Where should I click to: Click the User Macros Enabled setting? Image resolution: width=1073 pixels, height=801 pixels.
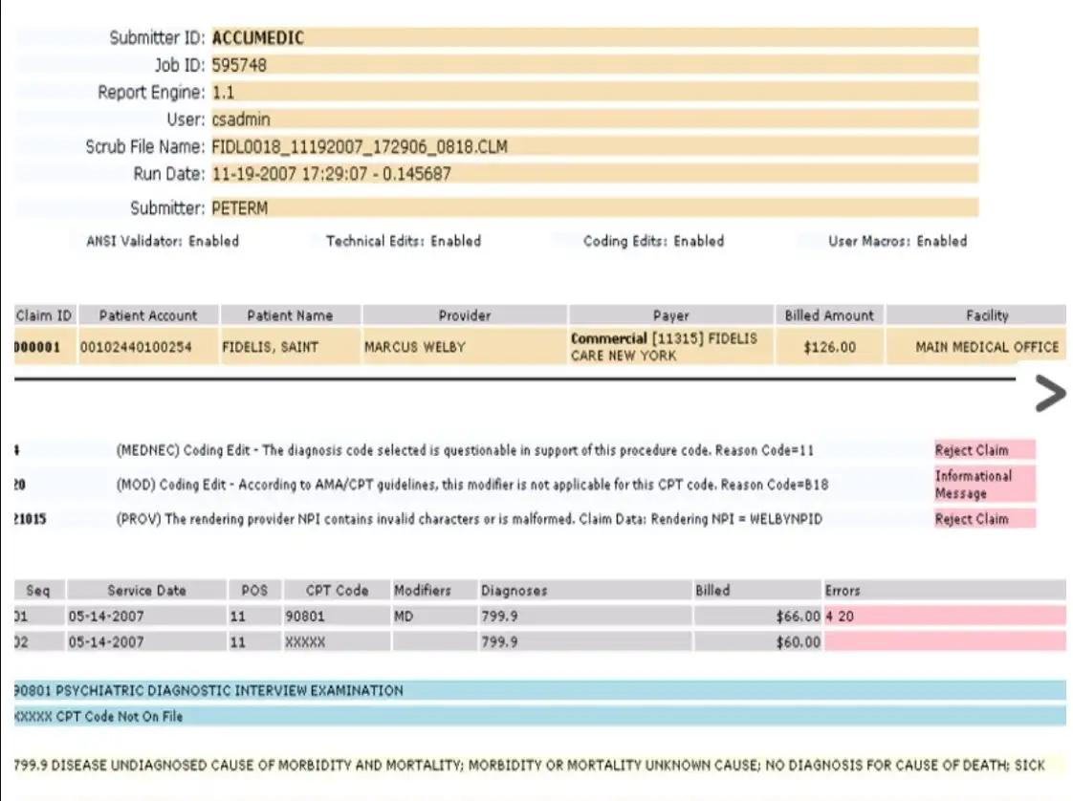[x=899, y=241]
